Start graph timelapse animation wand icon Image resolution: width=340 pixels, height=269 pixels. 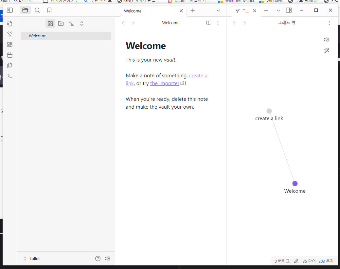[x=327, y=50]
